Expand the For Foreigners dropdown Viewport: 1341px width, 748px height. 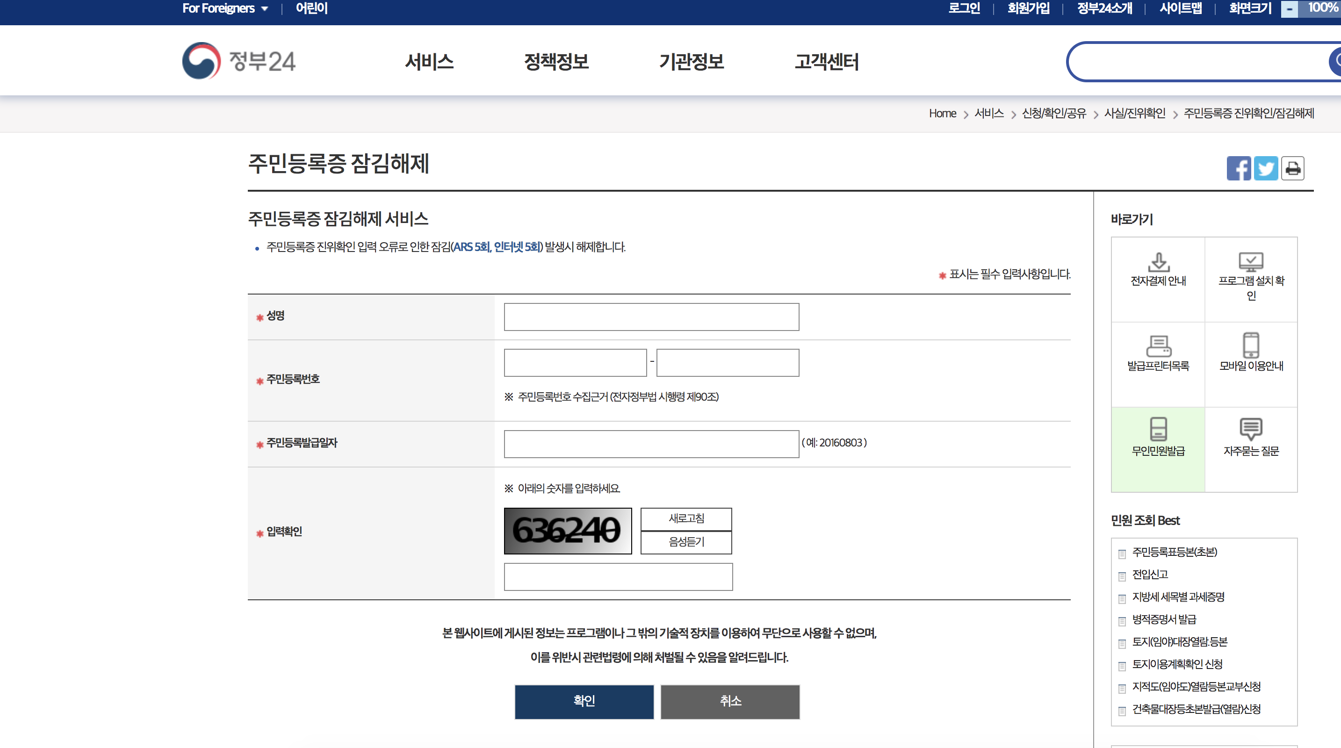(x=225, y=8)
